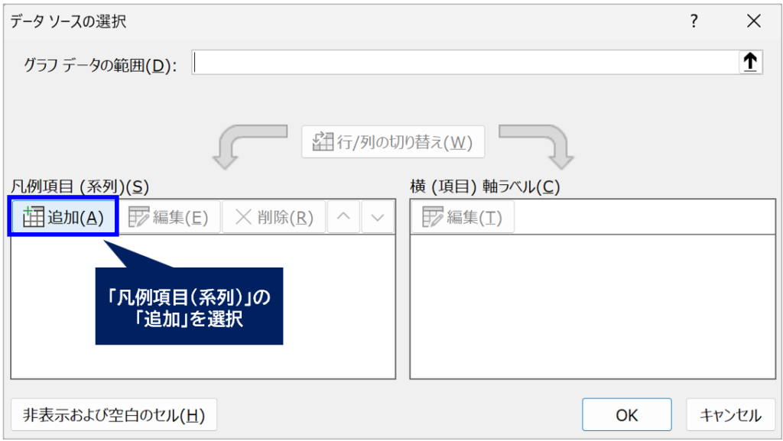The height and width of the screenshot is (441, 783).
Task: Click the X icon on the 削除 button
Action: coord(243,217)
